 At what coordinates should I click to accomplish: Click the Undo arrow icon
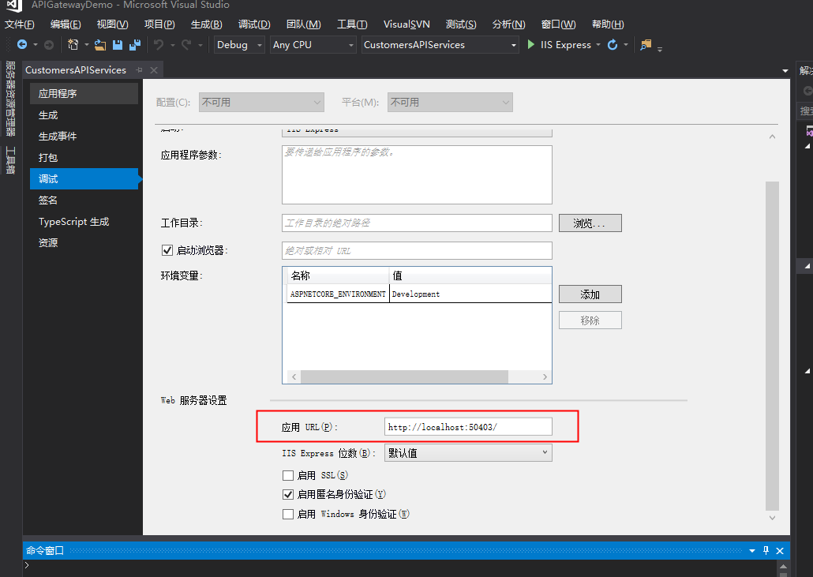pyautogui.click(x=159, y=44)
